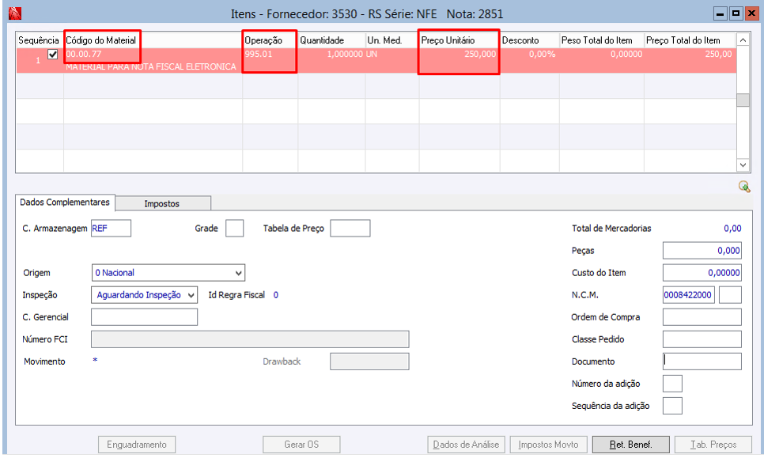Click the Desconto column header
The width and height of the screenshot is (764, 458).
(x=520, y=40)
